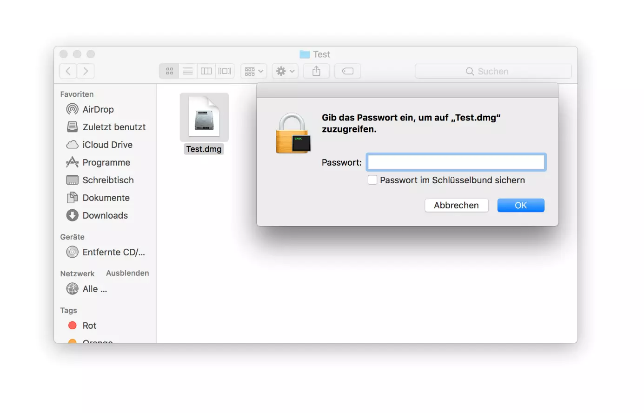
Task: Click the Test folder title icon
Action: click(x=305, y=54)
